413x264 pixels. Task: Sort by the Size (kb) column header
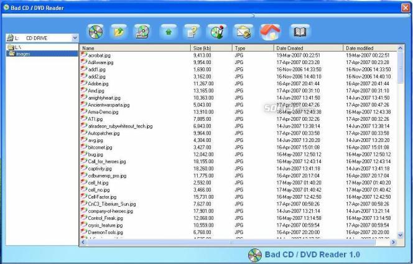click(211, 48)
